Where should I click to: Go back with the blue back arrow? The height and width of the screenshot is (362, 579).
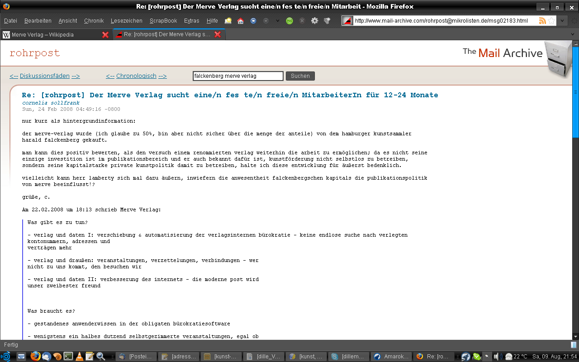(x=253, y=21)
